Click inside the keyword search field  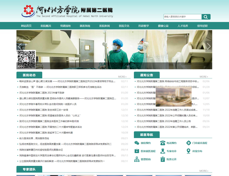click(182, 17)
